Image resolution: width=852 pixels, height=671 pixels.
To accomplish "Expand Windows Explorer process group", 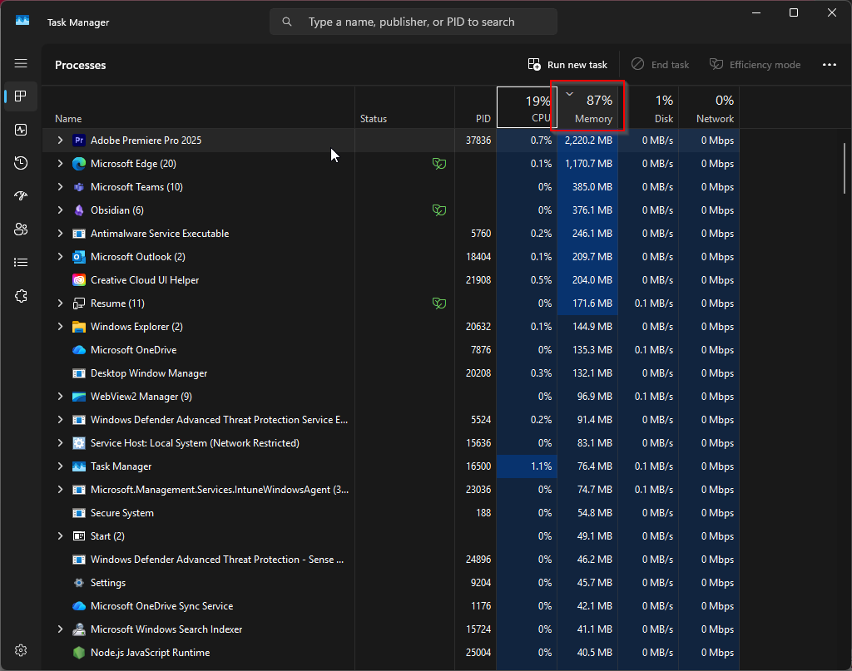I will [x=60, y=327].
